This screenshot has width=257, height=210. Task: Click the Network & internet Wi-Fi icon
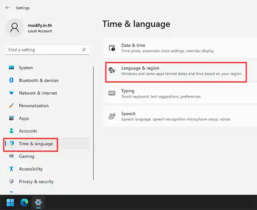pyautogui.click(x=12, y=93)
